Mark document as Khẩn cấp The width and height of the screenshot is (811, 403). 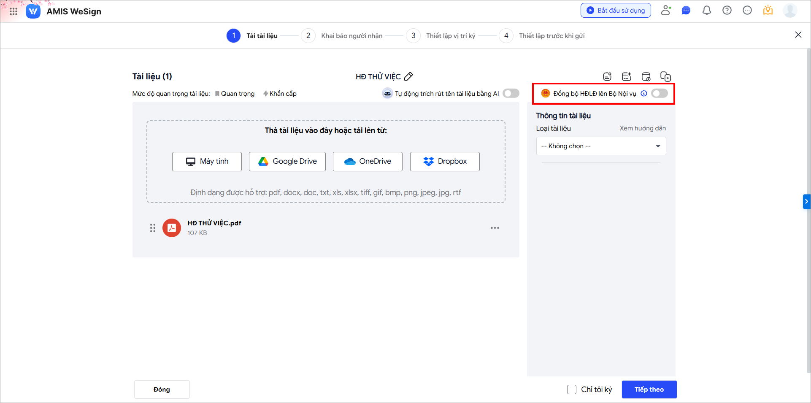click(280, 94)
